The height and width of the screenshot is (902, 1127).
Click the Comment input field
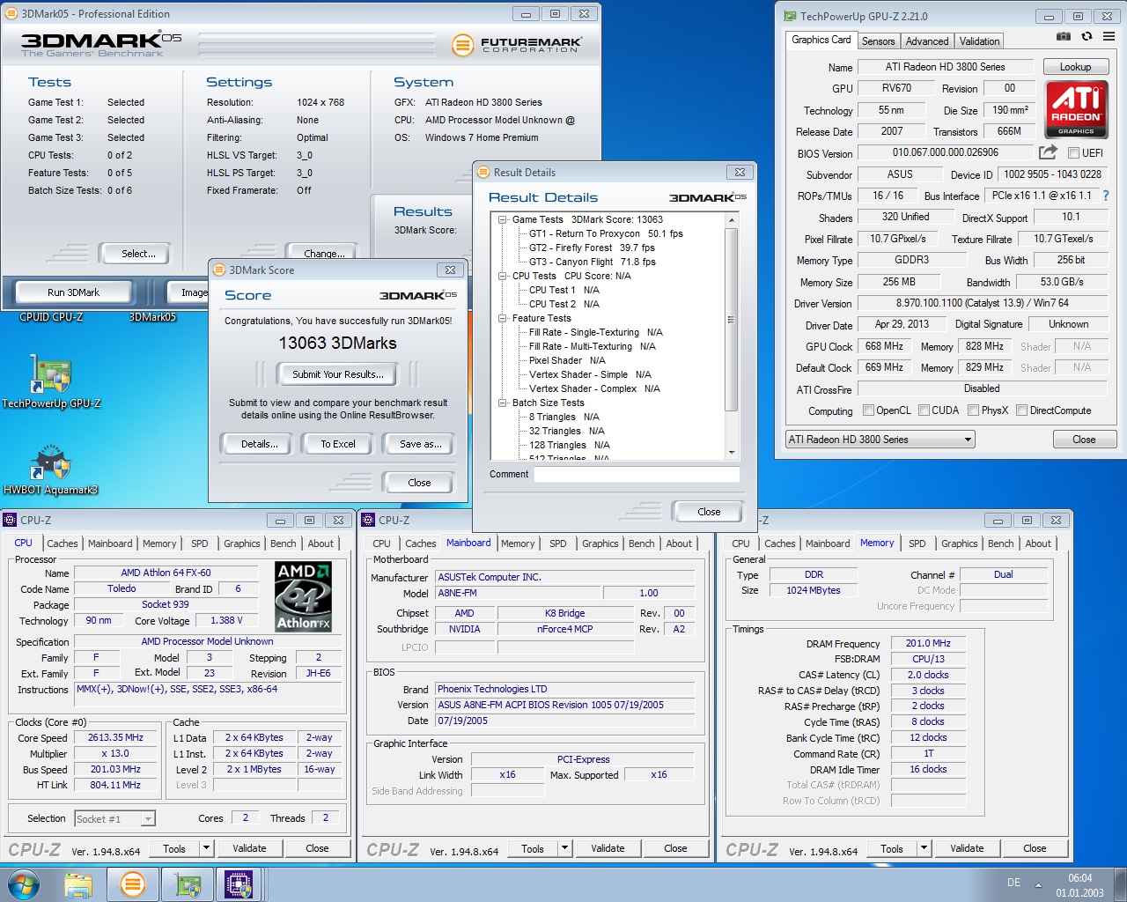click(x=637, y=474)
